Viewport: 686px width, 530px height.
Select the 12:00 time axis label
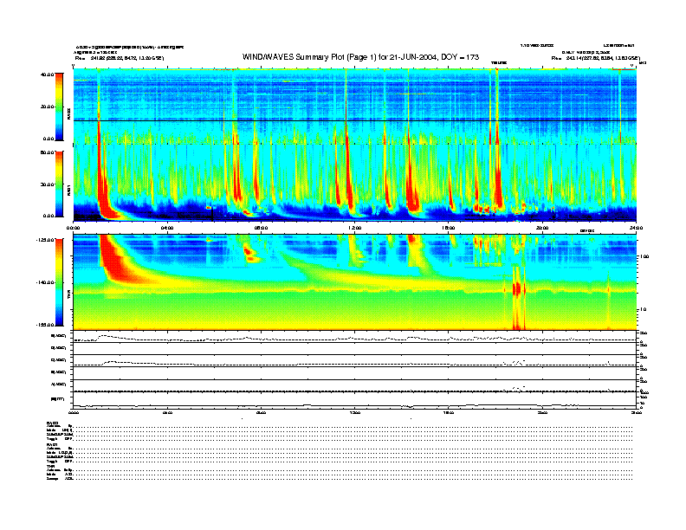click(354, 229)
